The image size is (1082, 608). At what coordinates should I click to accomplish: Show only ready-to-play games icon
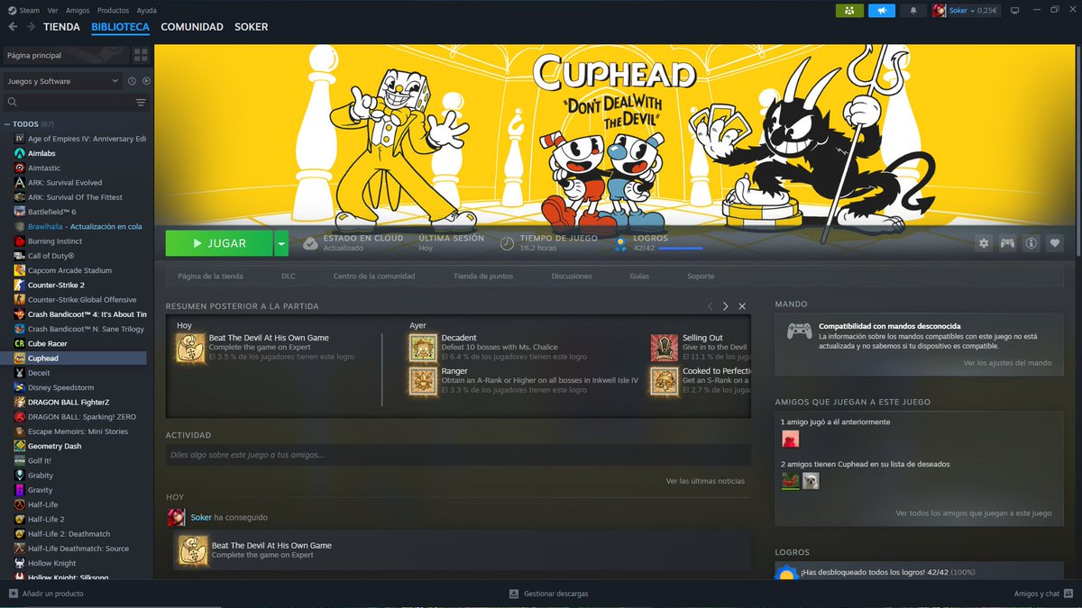coord(146,81)
